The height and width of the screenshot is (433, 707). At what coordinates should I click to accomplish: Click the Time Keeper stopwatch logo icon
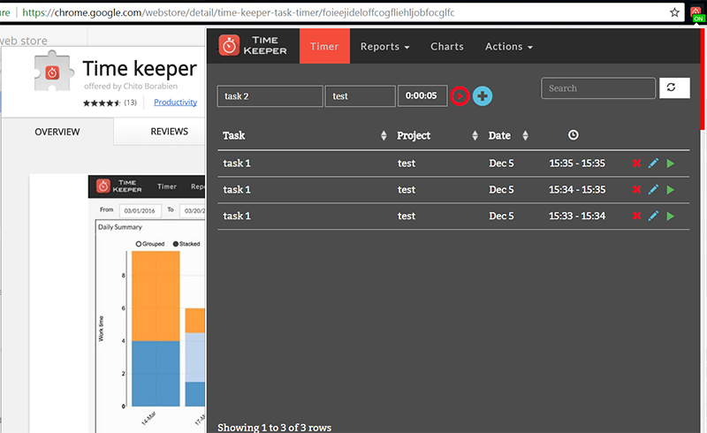pos(229,46)
